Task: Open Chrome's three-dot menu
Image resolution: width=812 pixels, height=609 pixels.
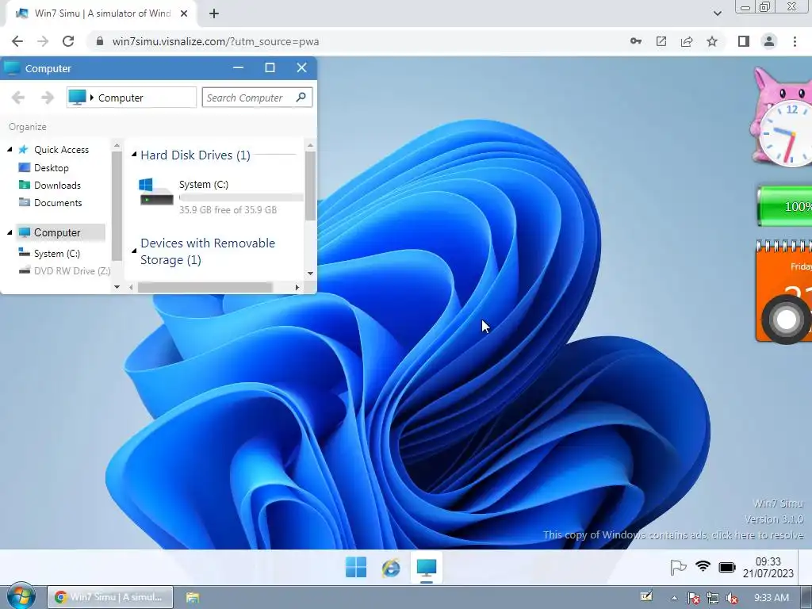Action: 795,41
